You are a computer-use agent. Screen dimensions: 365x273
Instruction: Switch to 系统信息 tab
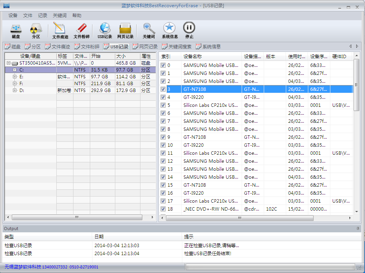[208, 46]
